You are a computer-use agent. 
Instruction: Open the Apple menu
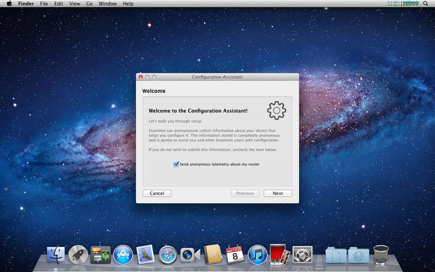tap(9, 4)
